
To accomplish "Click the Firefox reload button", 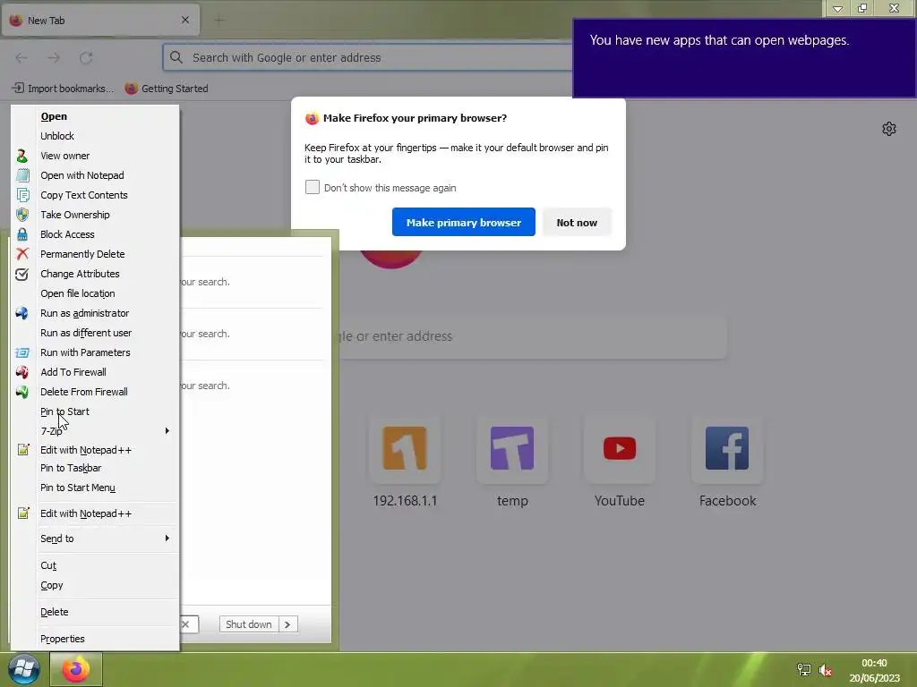I will click(86, 58).
